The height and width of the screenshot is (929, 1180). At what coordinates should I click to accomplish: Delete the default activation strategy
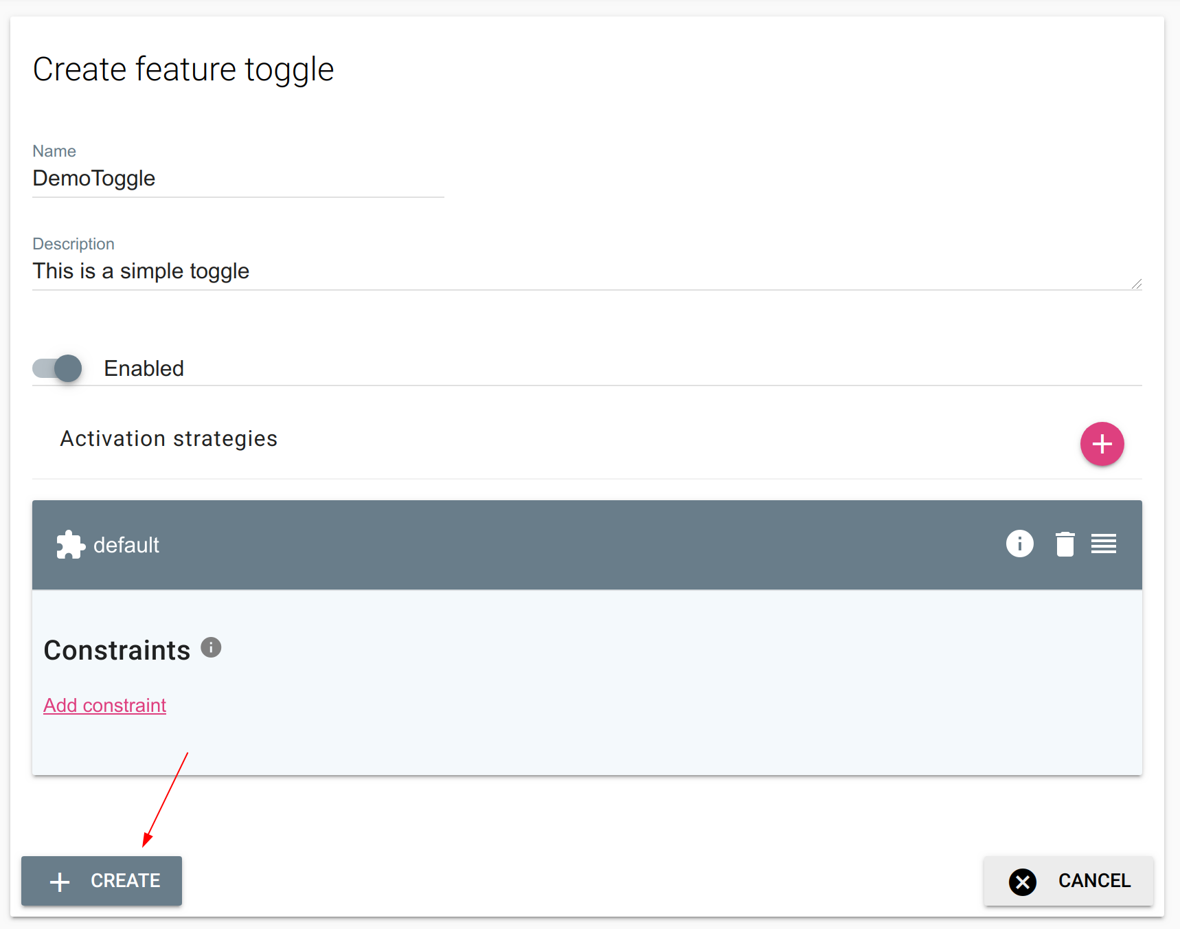click(1065, 544)
